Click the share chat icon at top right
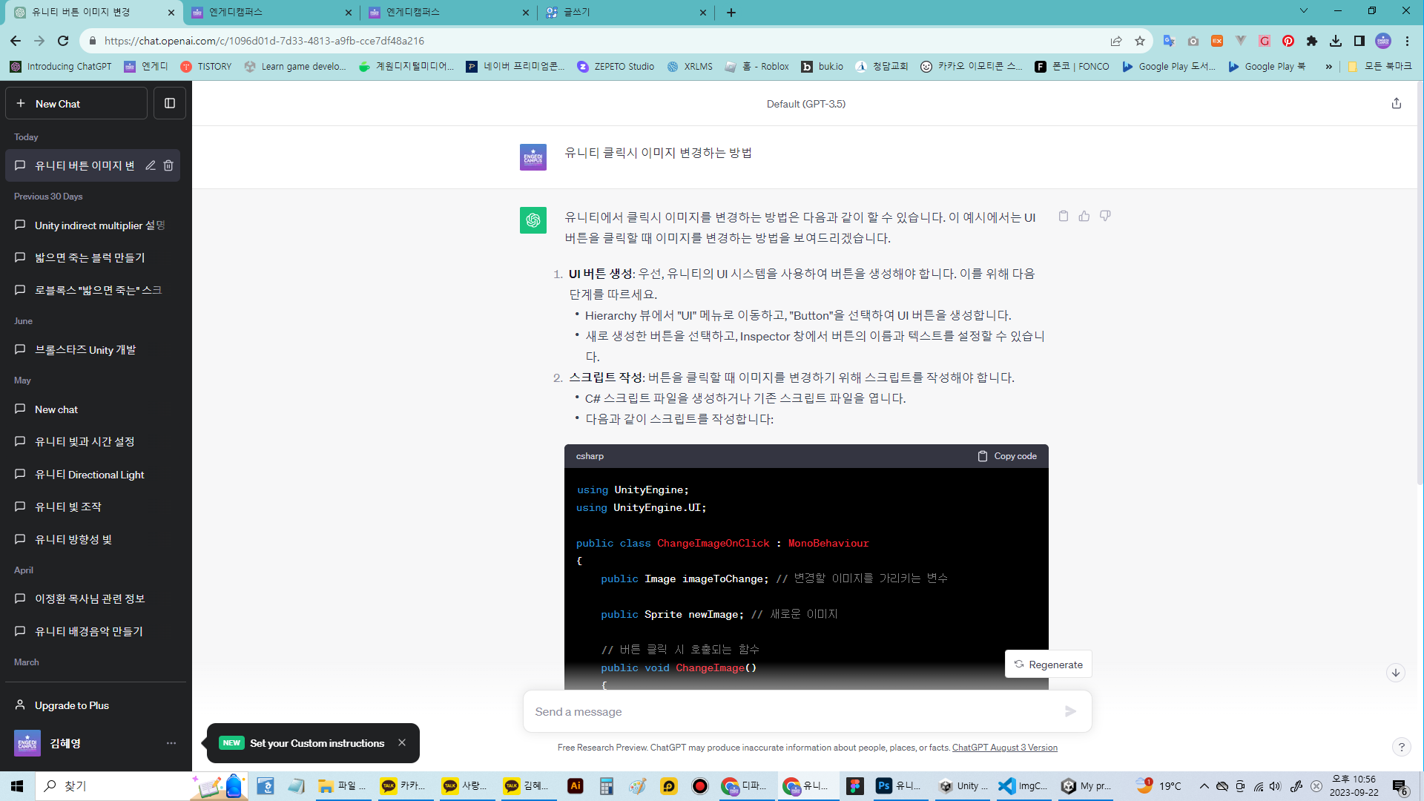 (x=1396, y=103)
